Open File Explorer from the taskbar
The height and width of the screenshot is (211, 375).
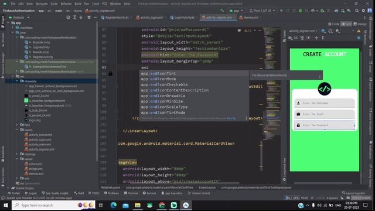pos(138,205)
